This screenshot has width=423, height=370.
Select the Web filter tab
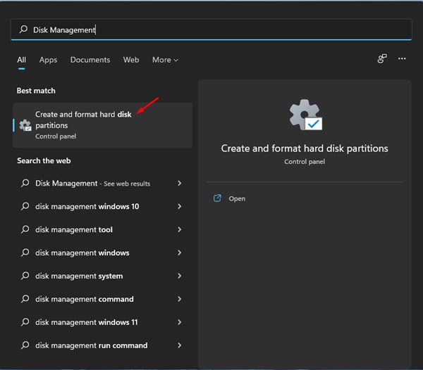point(131,60)
